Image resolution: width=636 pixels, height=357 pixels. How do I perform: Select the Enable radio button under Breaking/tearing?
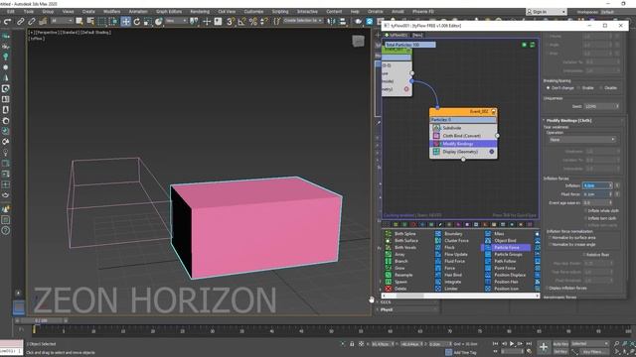579,88
